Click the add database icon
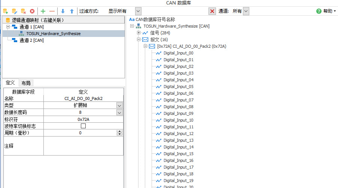The height and width of the screenshot is (188, 338). [5, 11]
